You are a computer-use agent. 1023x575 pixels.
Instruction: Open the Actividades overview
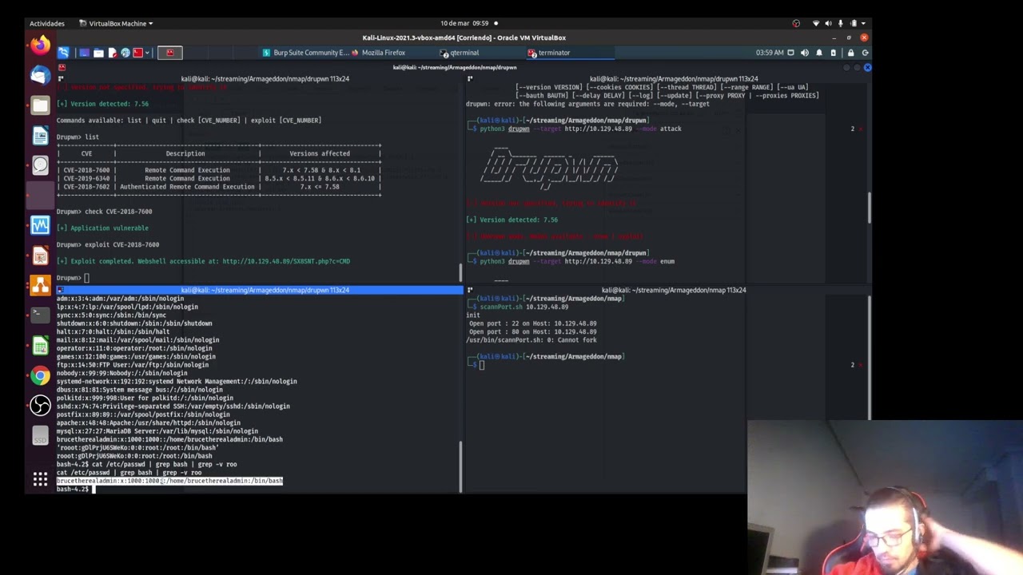47,23
